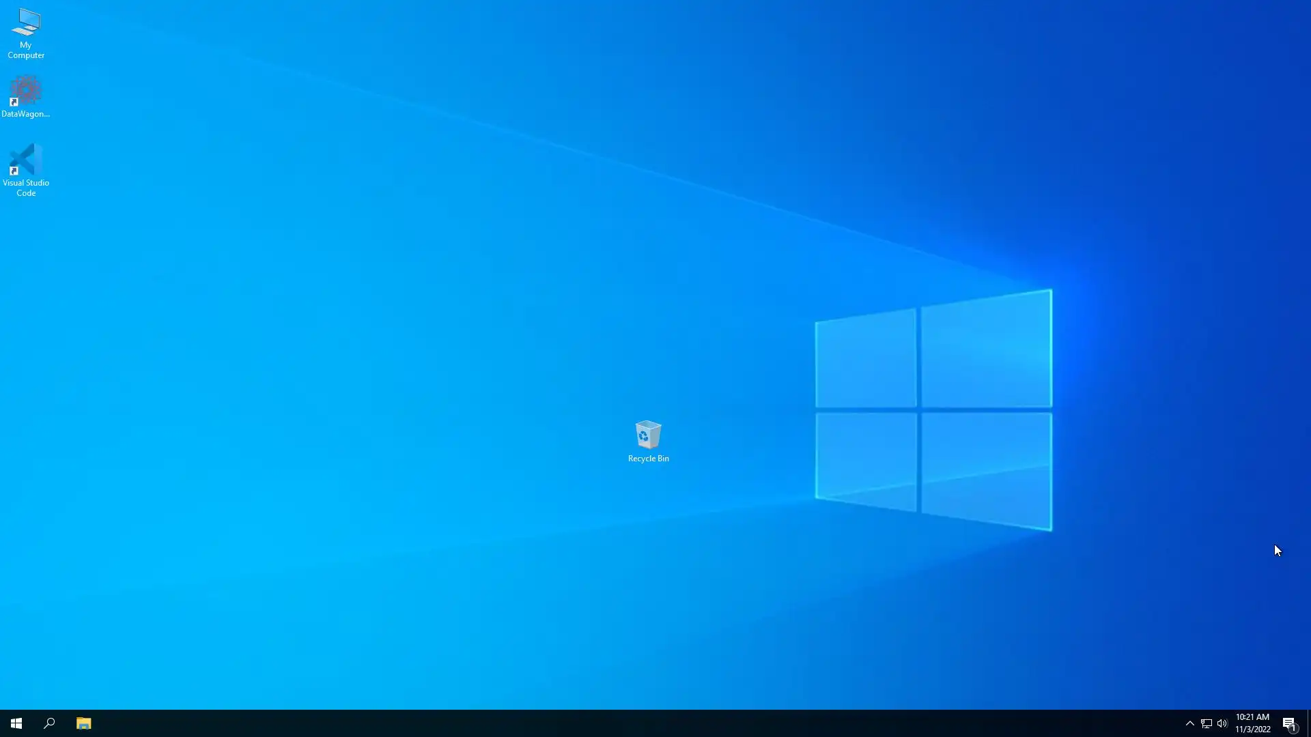The width and height of the screenshot is (1311, 737).
Task: Open the Windows Start menu
Action: pos(16,723)
